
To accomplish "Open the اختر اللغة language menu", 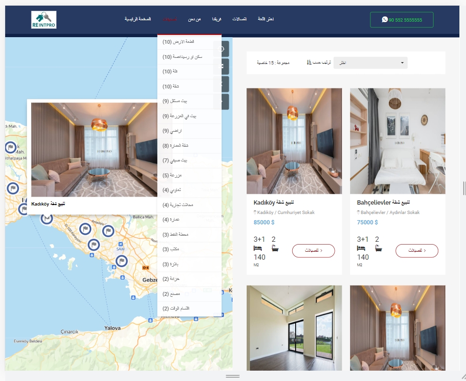I will (265, 19).
